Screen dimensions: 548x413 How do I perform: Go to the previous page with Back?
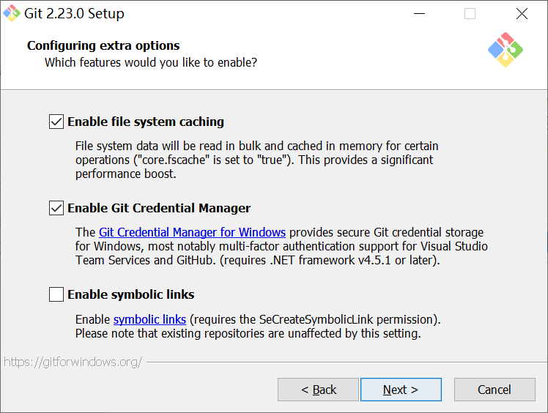click(318, 390)
